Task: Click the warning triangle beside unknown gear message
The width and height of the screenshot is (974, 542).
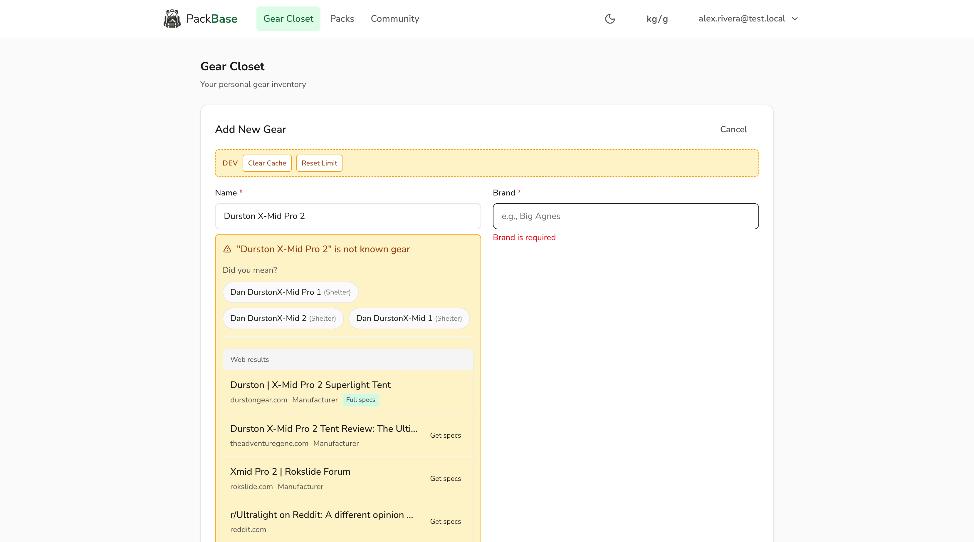Action: pos(228,249)
